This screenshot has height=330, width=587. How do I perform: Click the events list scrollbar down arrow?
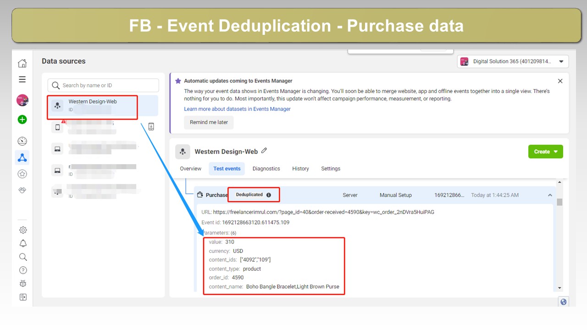pyautogui.click(x=559, y=288)
